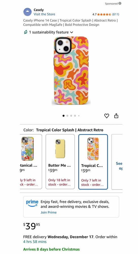The width and height of the screenshot is (138, 254).
Task: Click the Visit the Store link
Action: pyautogui.click(x=44, y=14)
